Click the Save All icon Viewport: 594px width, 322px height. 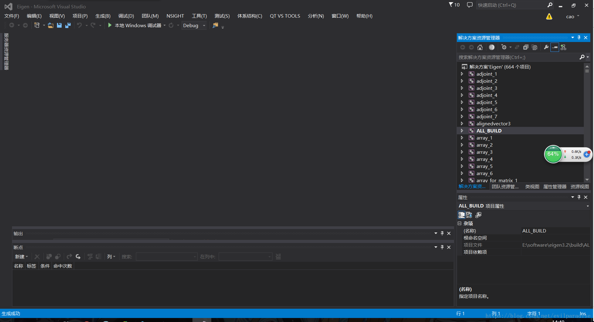click(x=68, y=25)
